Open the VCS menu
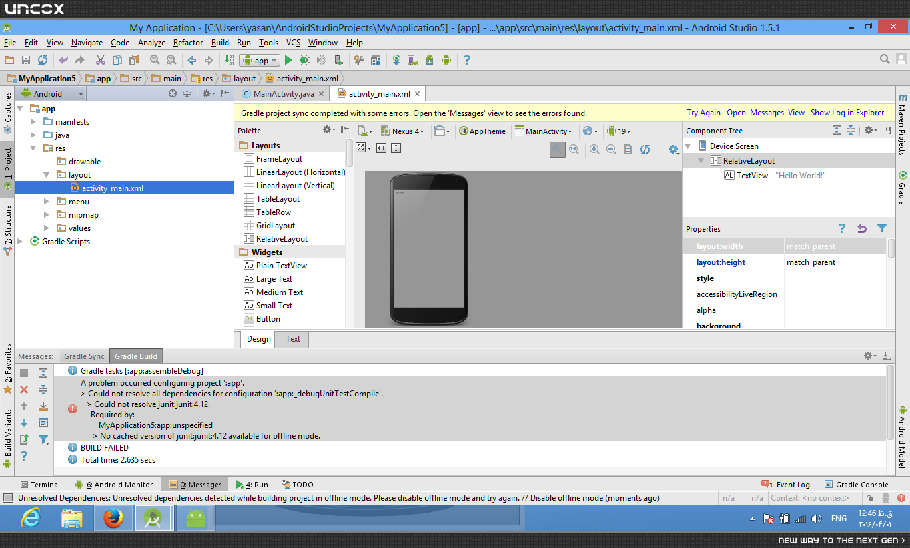 294,43
